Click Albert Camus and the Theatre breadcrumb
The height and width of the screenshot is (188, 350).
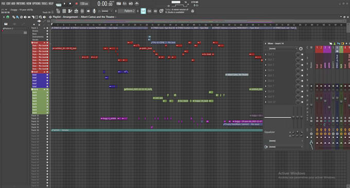(97, 17)
